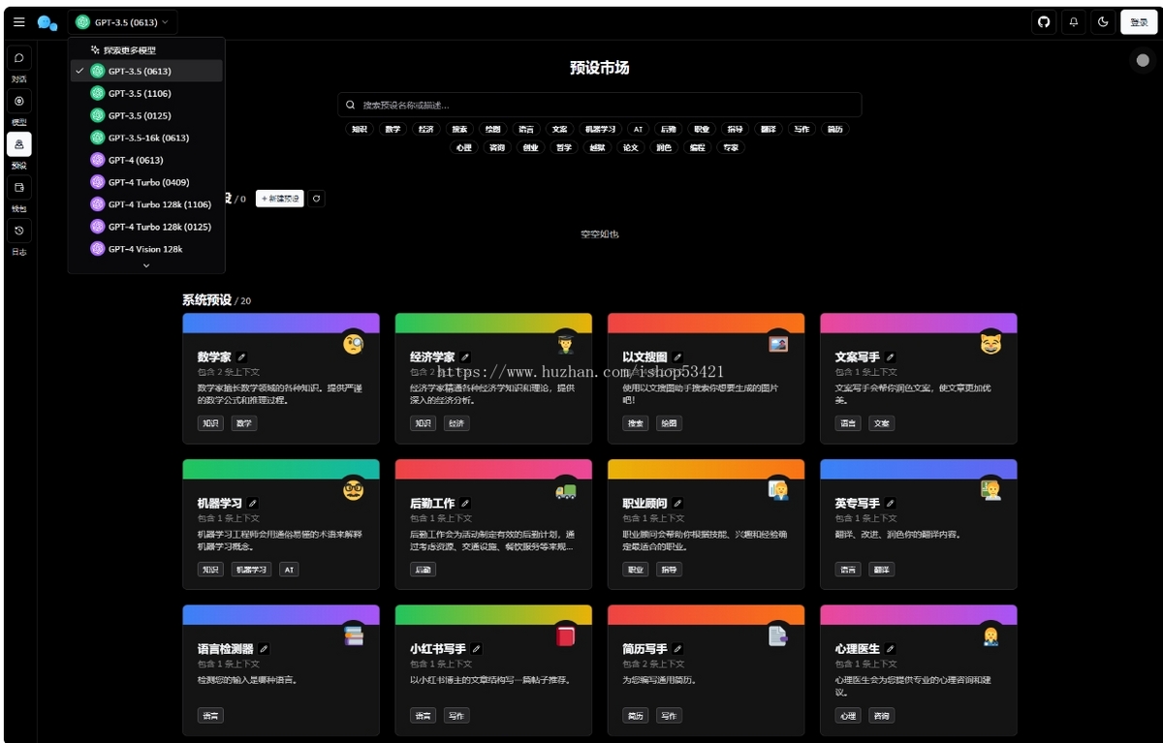This screenshot has height=743, width=1163.
Task: Click the 翻译 tag on 英专写手 card
Action: coord(881,570)
